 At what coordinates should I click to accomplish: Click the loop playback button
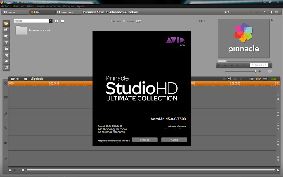244,65
